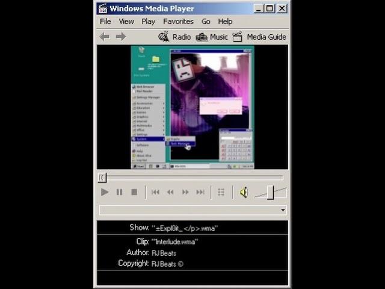This screenshot has width=385, height=289.
Task: Click the Author value RJBeats
Action: click(164, 253)
